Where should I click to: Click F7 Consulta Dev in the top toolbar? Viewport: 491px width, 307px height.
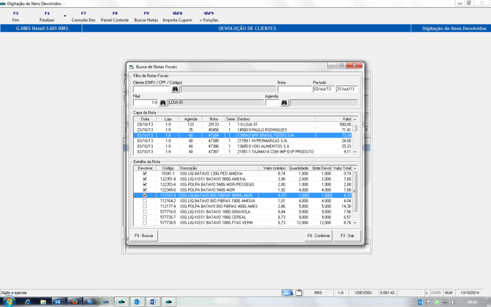click(x=83, y=16)
